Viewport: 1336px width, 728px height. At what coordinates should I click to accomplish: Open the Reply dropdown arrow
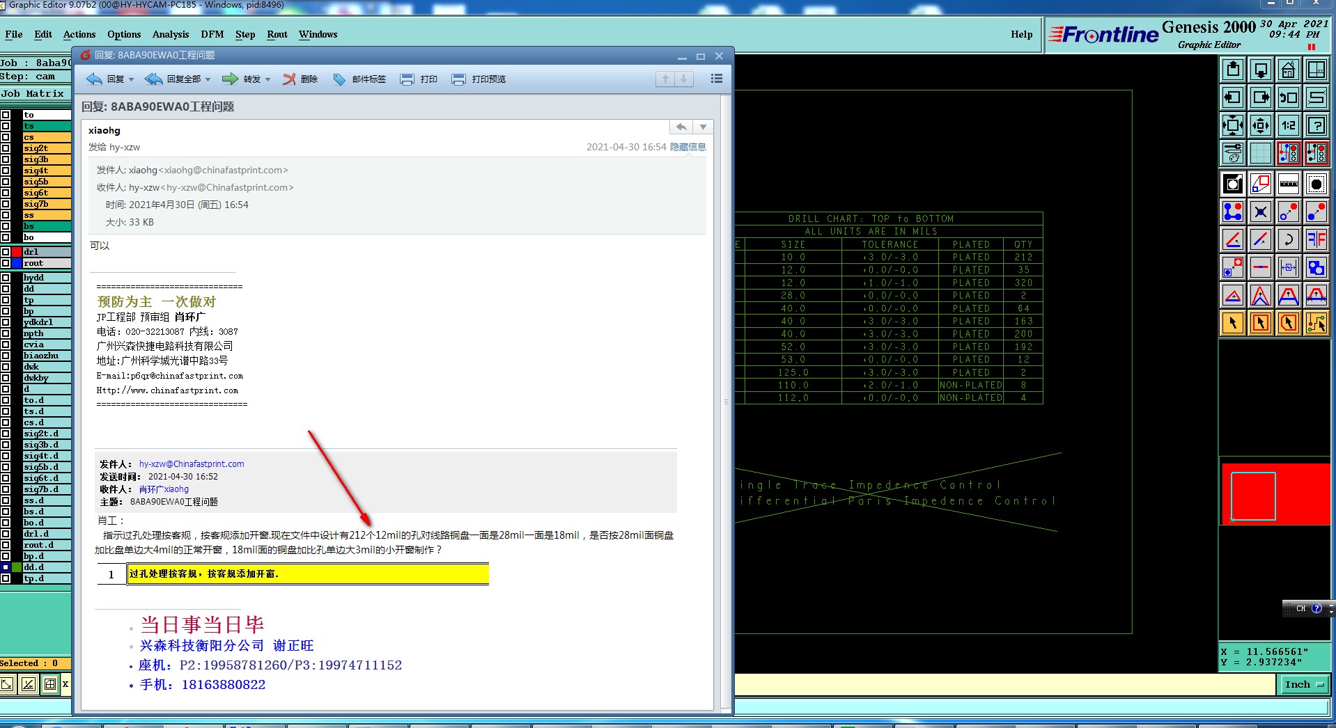(131, 79)
